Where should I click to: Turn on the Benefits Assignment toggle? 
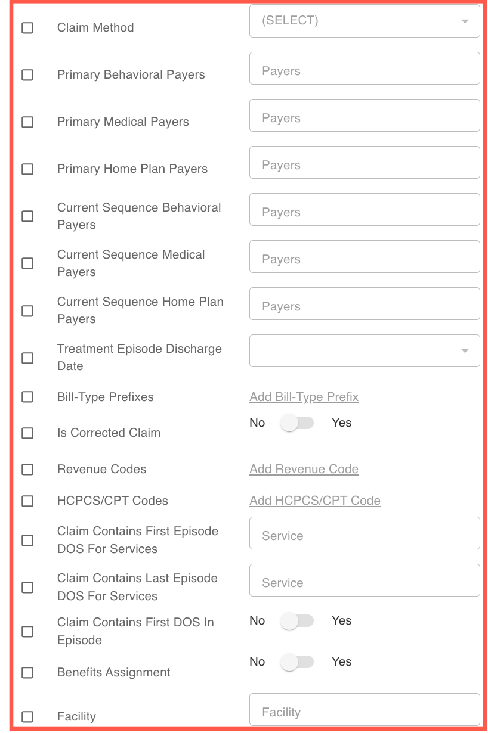point(297,662)
